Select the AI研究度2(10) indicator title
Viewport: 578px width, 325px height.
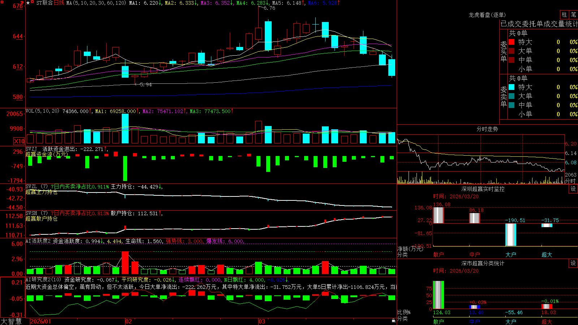tap(43, 279)
